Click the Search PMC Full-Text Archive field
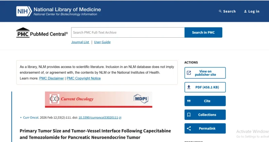The width and height of the screenshot is (269, 142). (x=128, y=33)
